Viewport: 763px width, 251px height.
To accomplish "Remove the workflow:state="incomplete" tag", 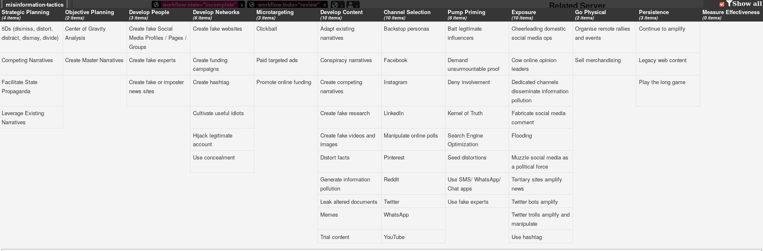I will click(x=241, y=5).
